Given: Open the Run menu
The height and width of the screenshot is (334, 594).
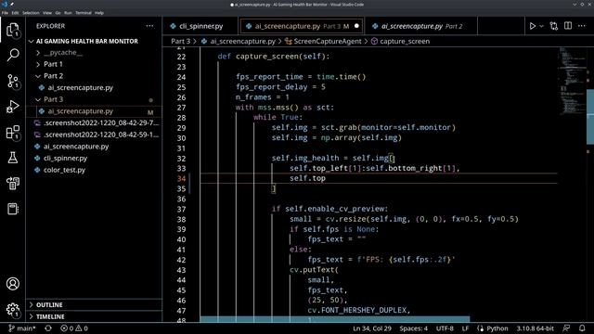Looking at the screenshot, I should pyautogui.click(x=68, y=12).
